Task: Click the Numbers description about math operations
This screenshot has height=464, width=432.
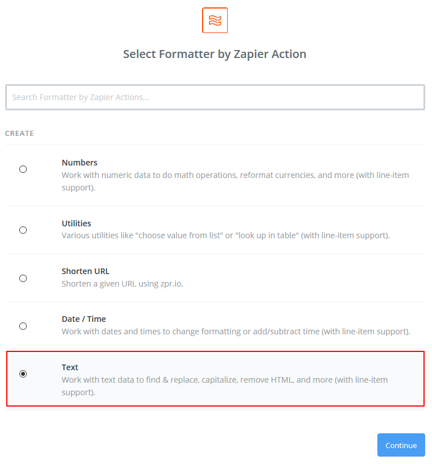Action: point(235,181)
